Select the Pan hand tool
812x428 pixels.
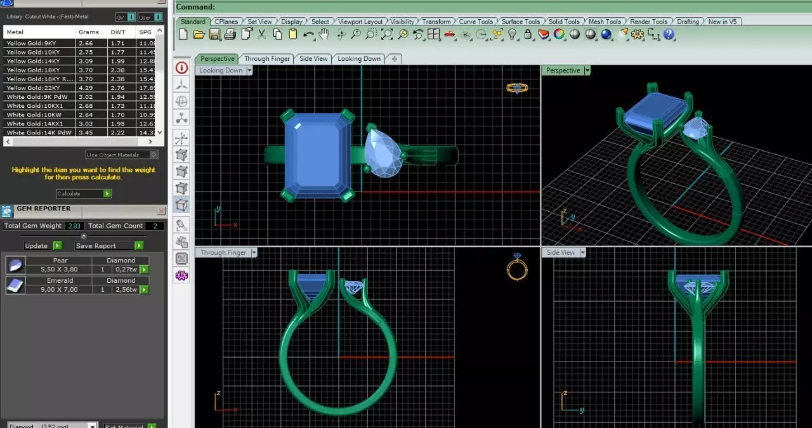[x=324, y=34]
